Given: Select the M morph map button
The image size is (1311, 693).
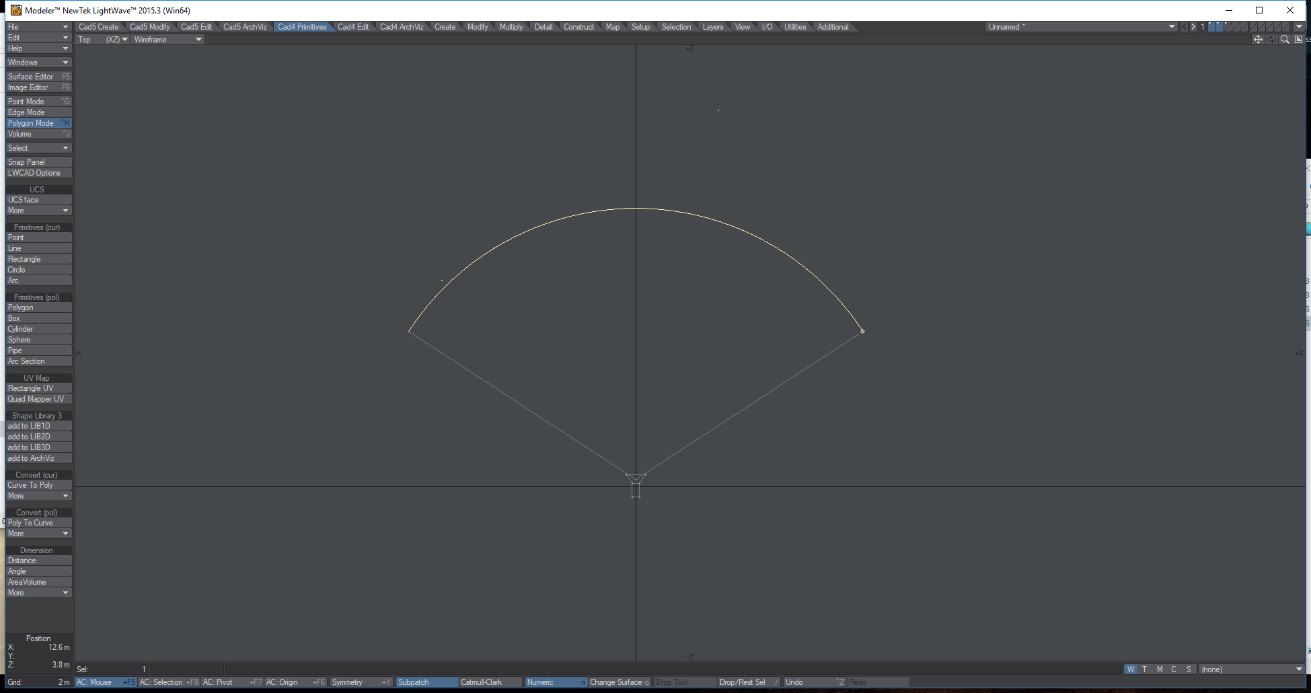Looking at the screenshot, I should tap(1160, 669).
